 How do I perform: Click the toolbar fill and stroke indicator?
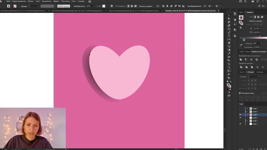229,85
